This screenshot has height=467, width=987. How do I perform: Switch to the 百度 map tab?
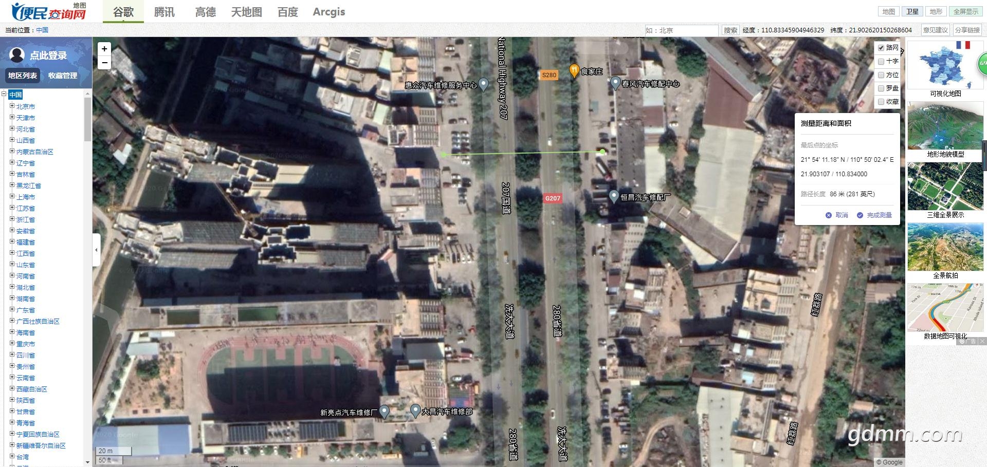[x=288, y=12]
